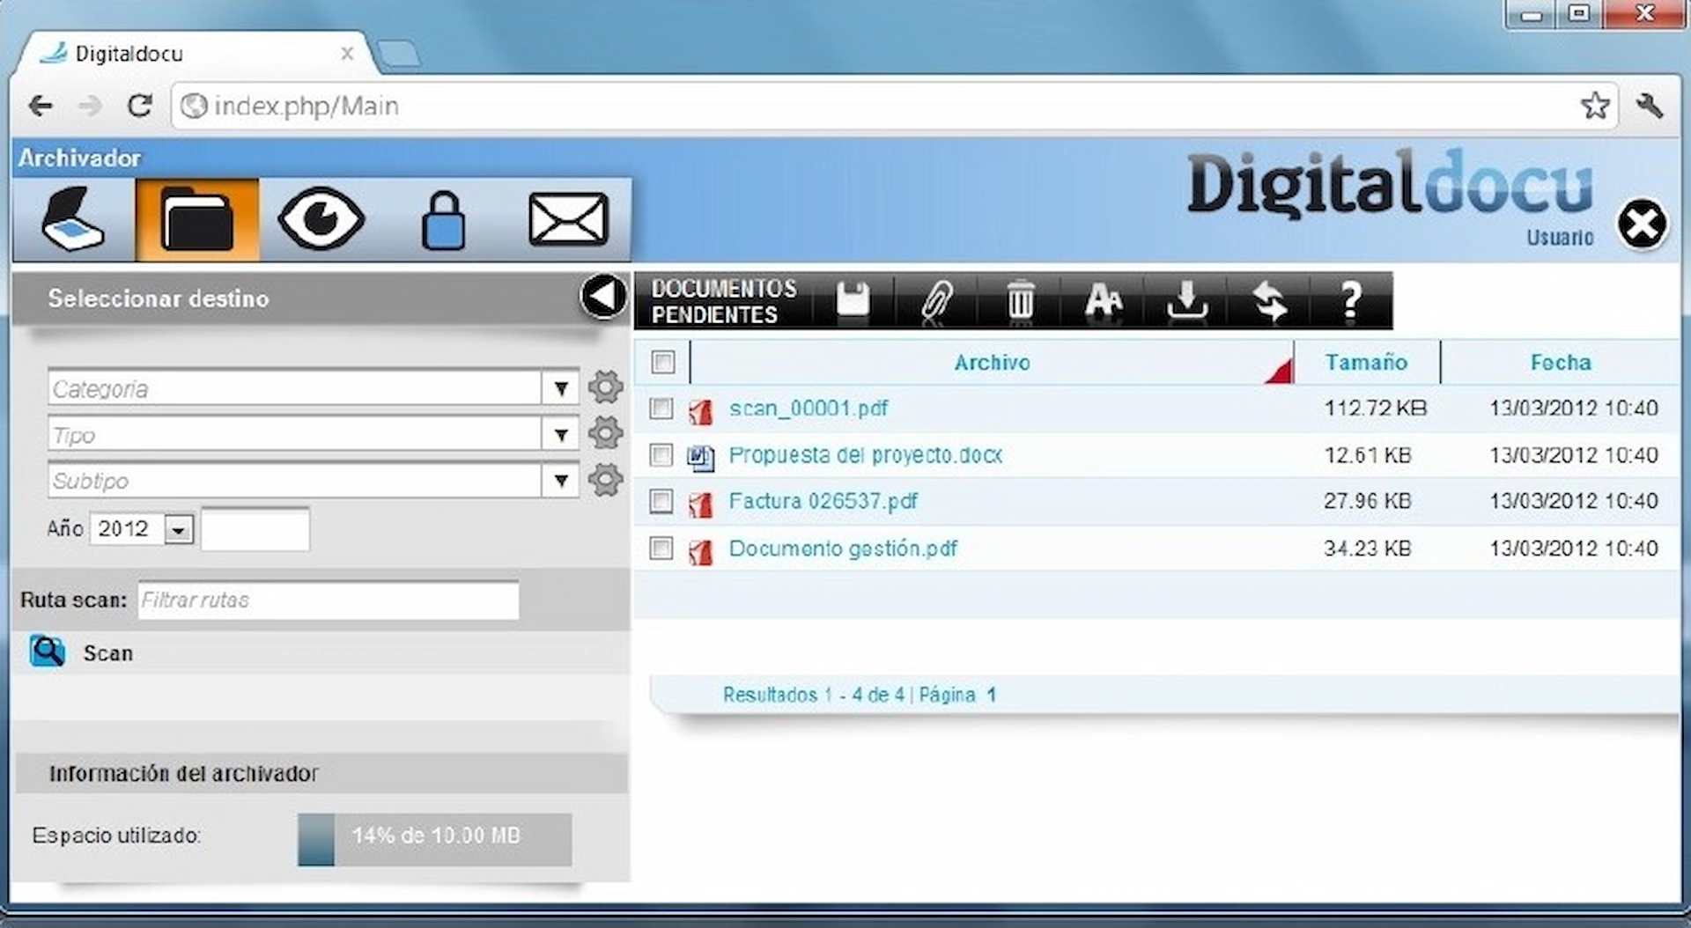The width and height of the screenshot is (1691, 928).
Task: Click the AA rename text icon
Action: (x=1104, y=301)
